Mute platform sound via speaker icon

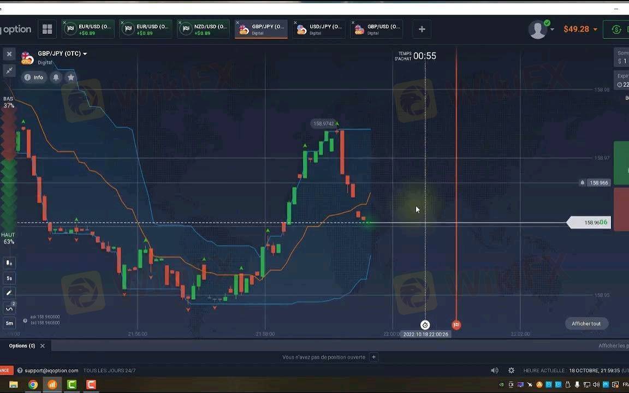click(x=495, y=371)
